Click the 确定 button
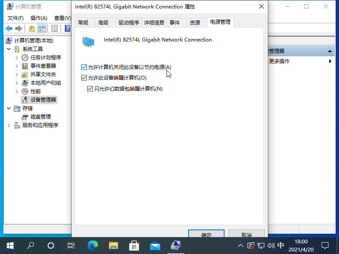The image size is (339, 254). 206,234
